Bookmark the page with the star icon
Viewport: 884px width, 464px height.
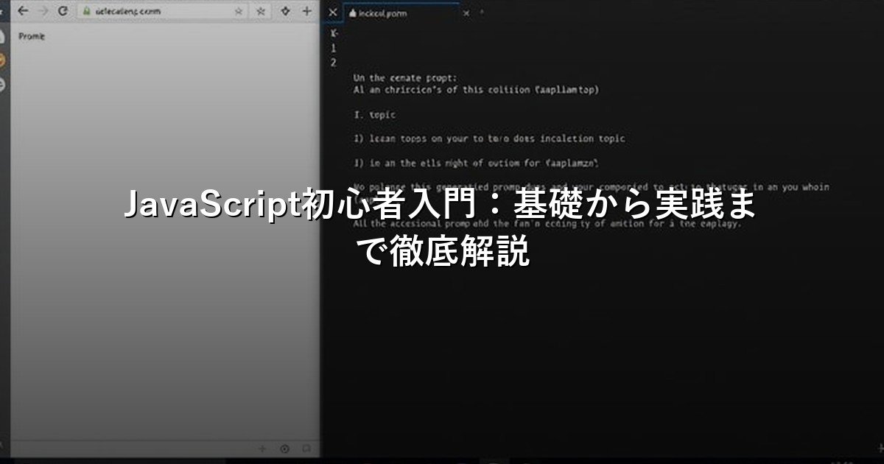tap(238, 10)
